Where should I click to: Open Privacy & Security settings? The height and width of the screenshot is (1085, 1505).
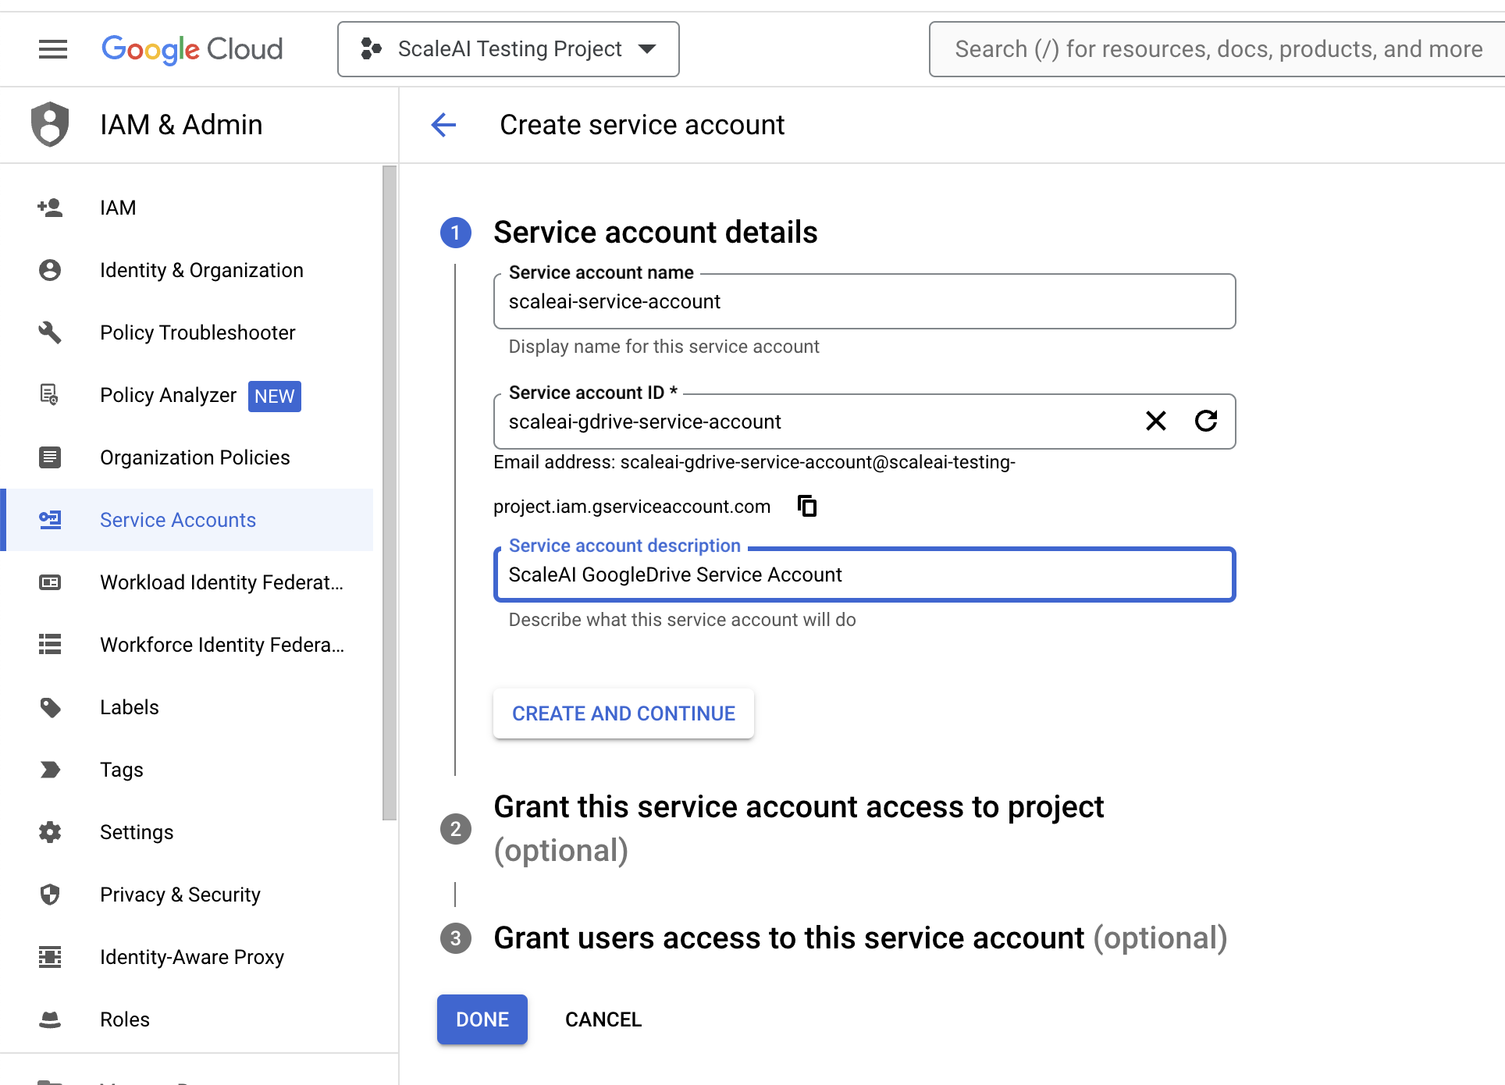[180, 895]
